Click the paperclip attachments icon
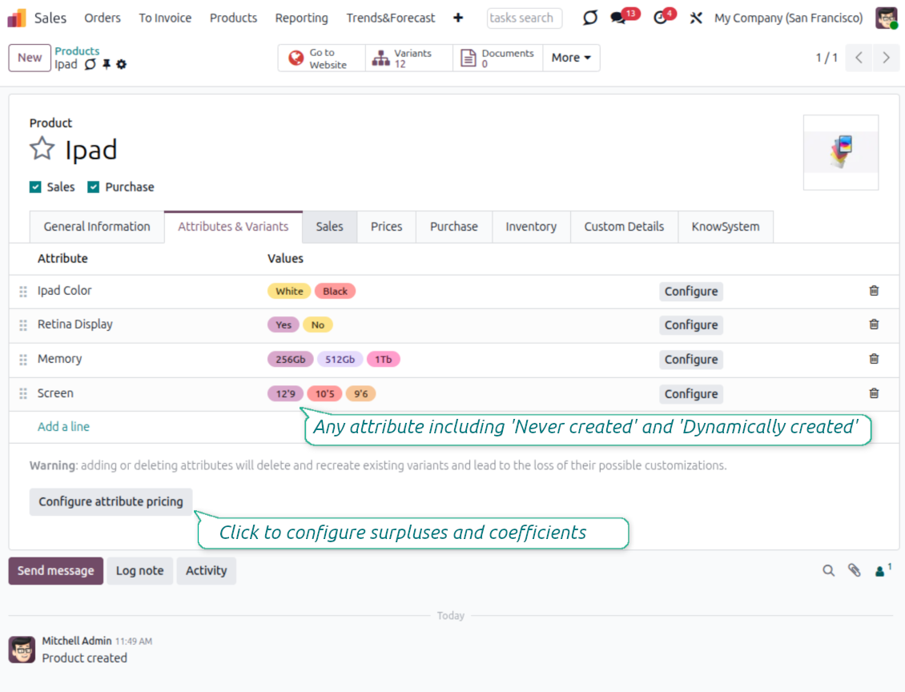The image size is (905, 692). 855,570
